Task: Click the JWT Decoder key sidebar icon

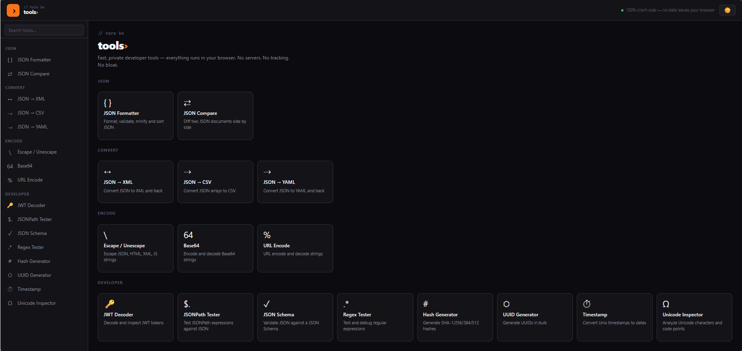Action: tap(10, 205)
